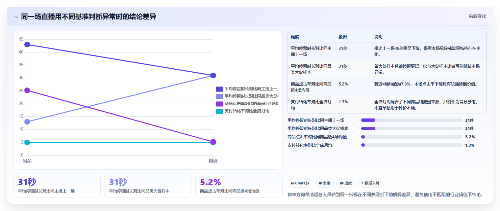Click progress bar for 平均停留时长对比同品类大促样本
Image resolution: width=500 pixels, height=211 pixels.
click(411, 129)
